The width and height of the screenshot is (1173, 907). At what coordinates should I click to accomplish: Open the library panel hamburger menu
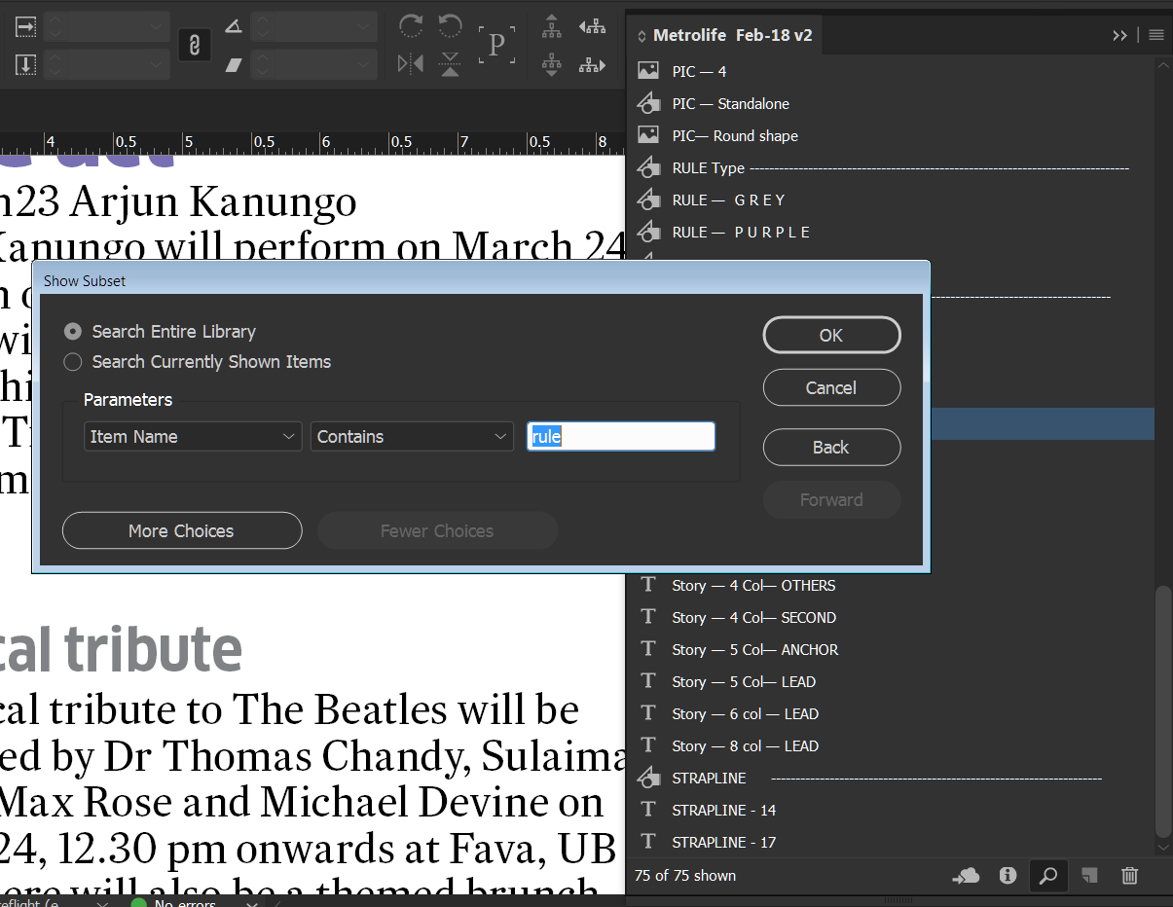1155,35
